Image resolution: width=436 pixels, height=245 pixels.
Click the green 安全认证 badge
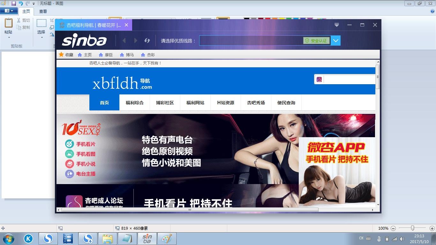pyautogui.click(x=316, y=41)
